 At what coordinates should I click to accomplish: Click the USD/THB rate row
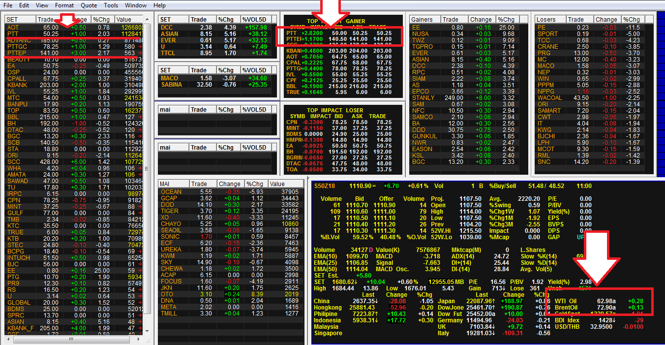point(599,326)
